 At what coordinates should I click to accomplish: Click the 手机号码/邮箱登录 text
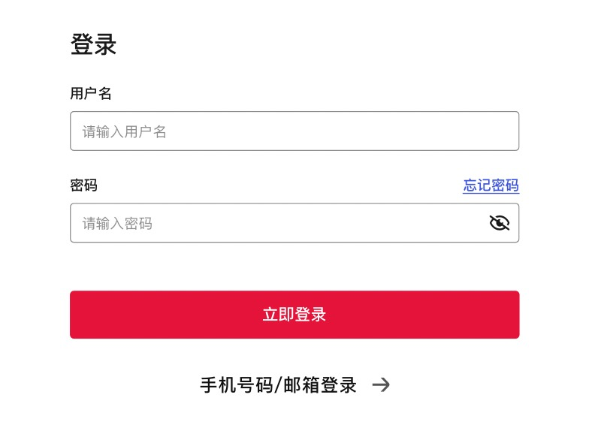(278, 385)
